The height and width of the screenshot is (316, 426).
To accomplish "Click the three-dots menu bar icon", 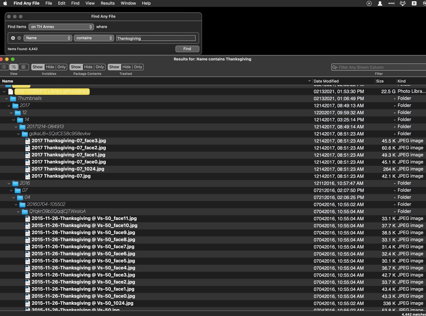I will [x=391, y=4].
